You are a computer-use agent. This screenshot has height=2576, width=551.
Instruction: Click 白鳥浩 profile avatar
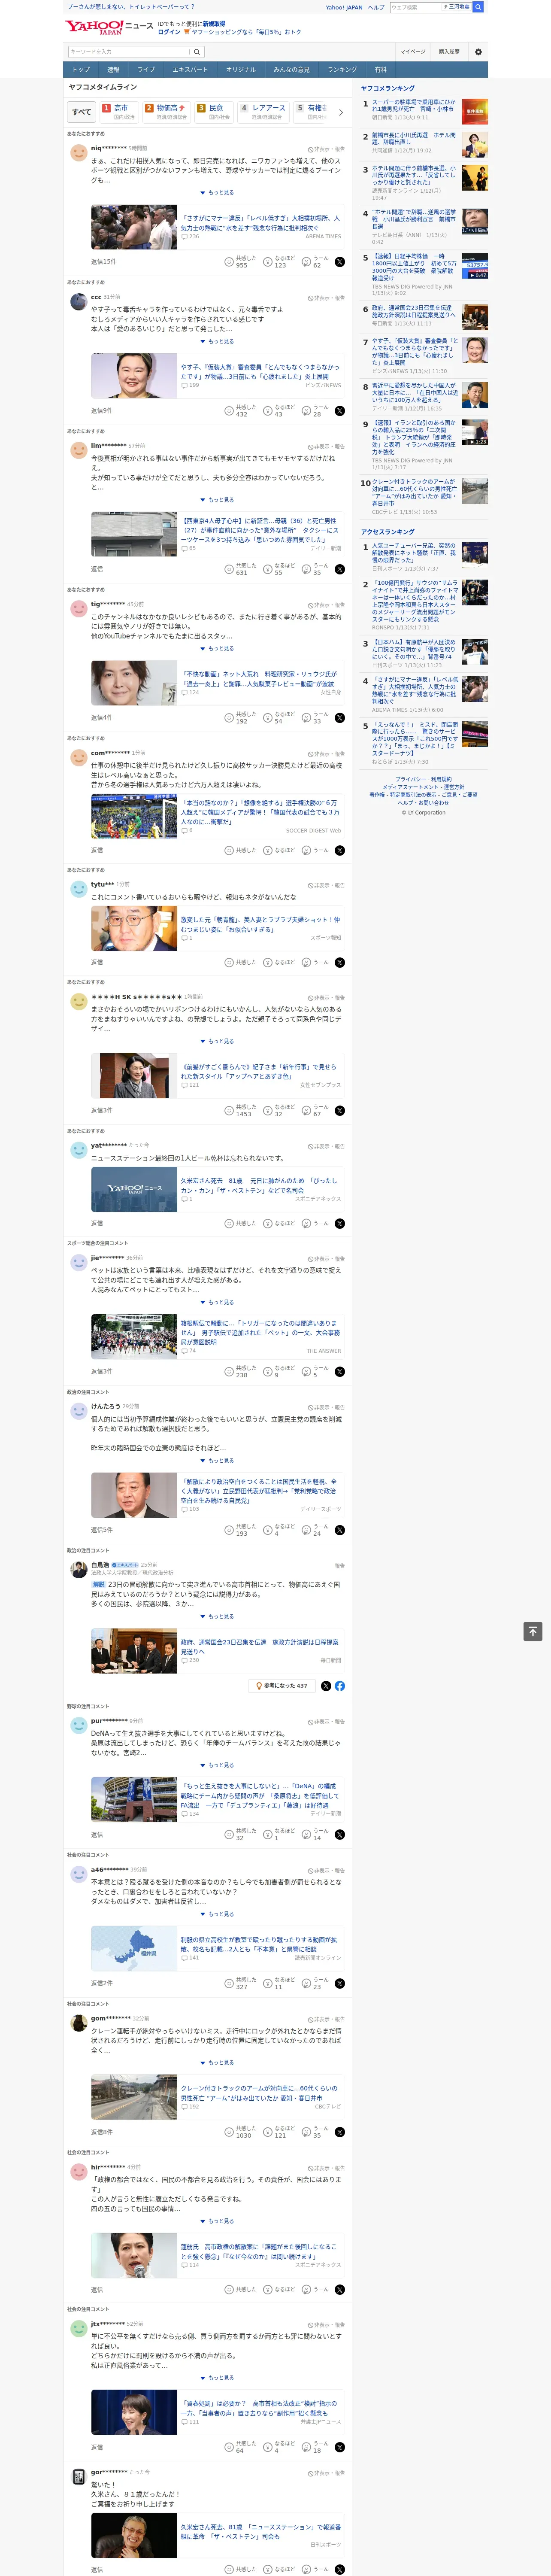point(78,1569)
